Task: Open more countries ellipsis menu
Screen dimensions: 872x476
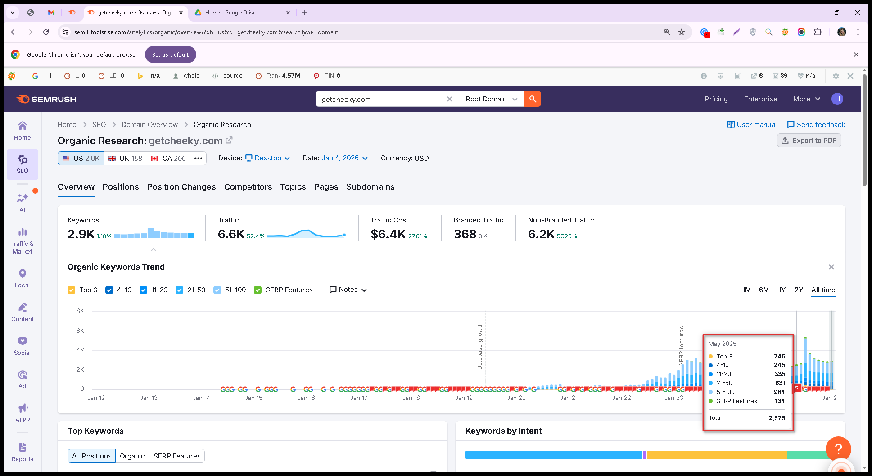Action: click(x=198, y=159)
